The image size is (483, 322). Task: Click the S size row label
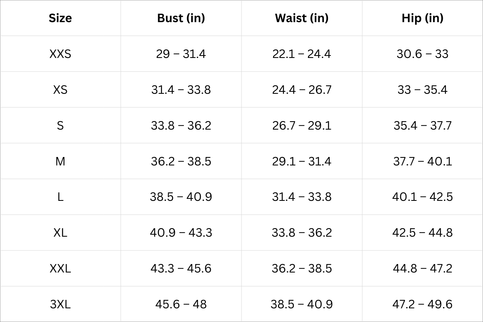60,126
